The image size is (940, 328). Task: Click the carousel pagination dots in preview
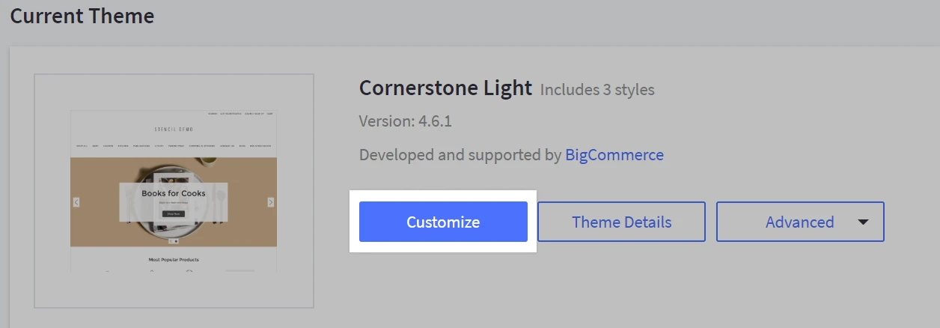[x=174, y=241]
